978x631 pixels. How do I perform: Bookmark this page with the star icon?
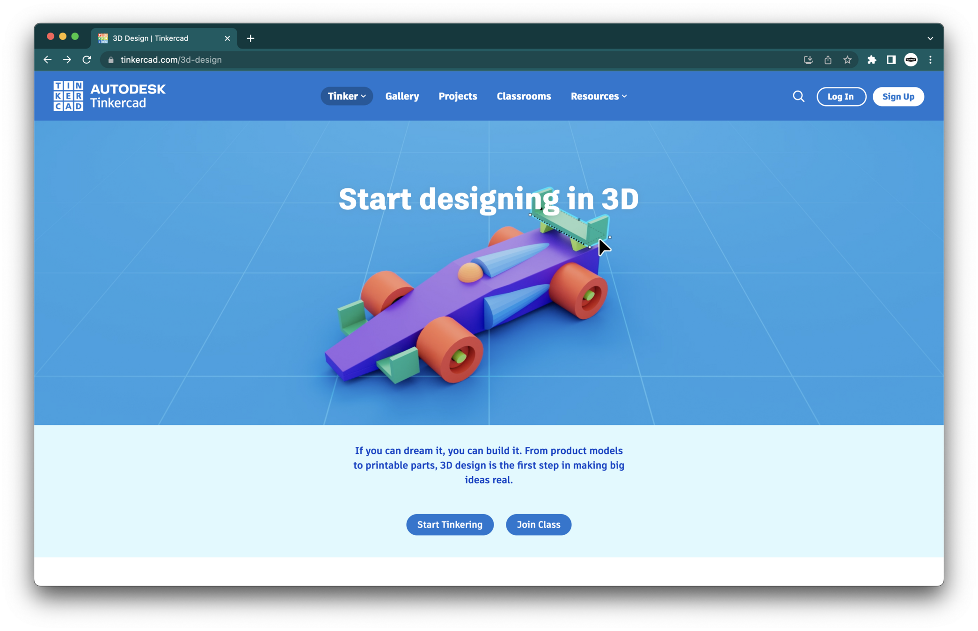847,60
